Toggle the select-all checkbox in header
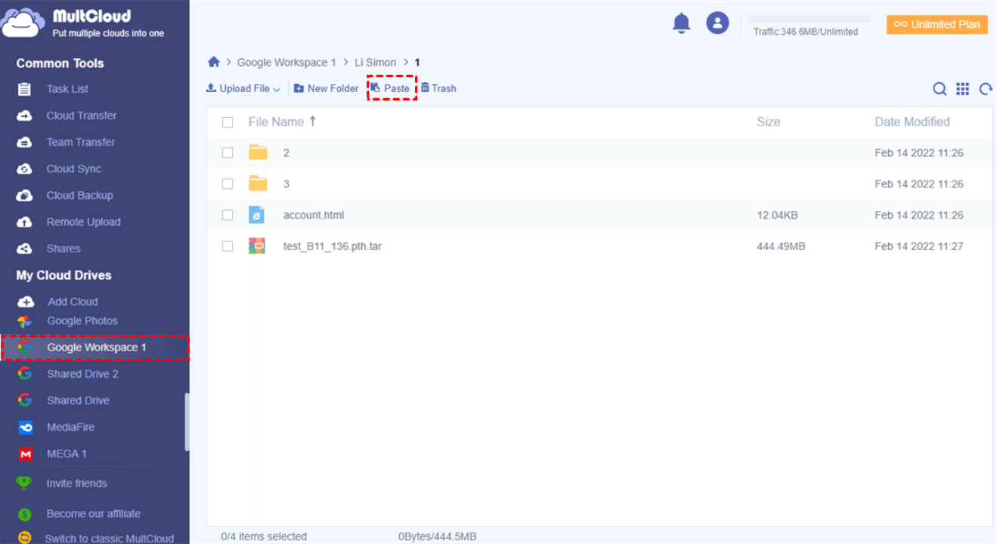 point(228,122)
